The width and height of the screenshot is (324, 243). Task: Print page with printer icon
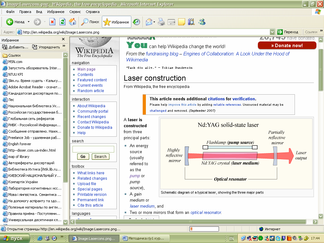(x=161, y=22)
